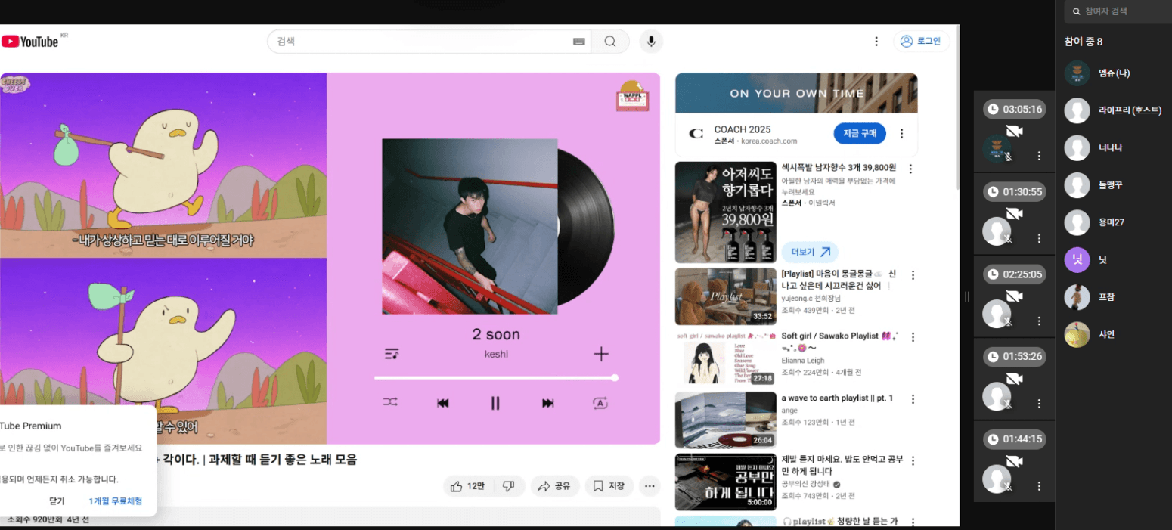Screen dimensions: 1172x530
Task: Open options menu for COACH 2025 ad
Action: [x=901, y=134]
